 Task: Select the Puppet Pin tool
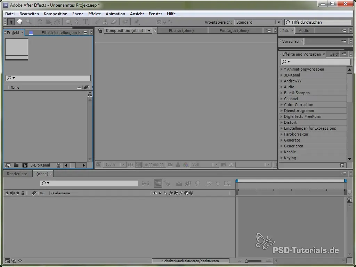pos(137,22)
